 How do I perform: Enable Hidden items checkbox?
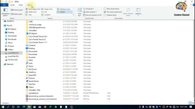(105, 15)
